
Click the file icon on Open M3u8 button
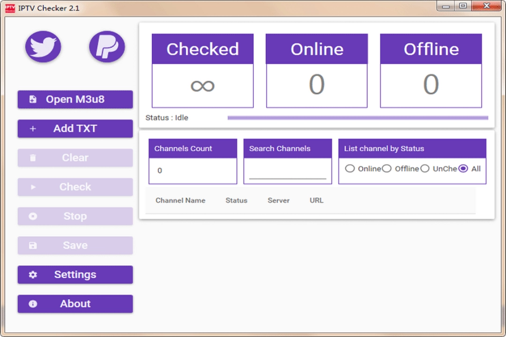click(x=32, y=99)
